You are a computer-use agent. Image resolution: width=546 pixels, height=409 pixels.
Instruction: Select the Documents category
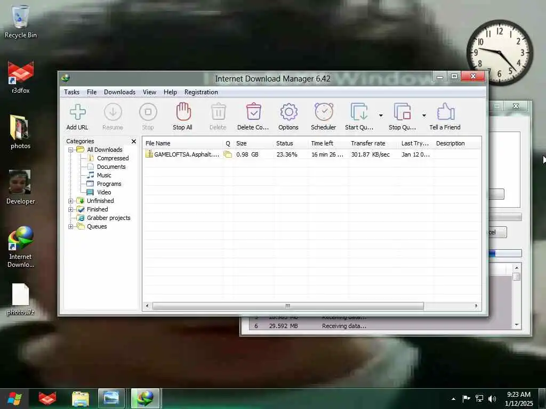(111, 167)
